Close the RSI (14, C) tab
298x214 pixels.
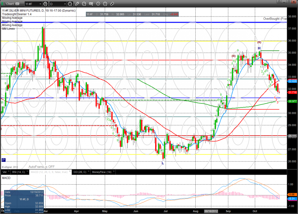click(27, 171)
